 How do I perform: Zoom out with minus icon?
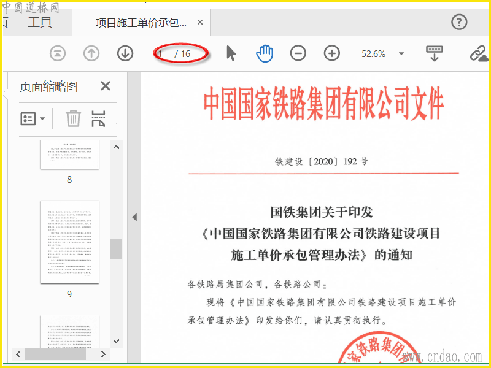point(298,53)
